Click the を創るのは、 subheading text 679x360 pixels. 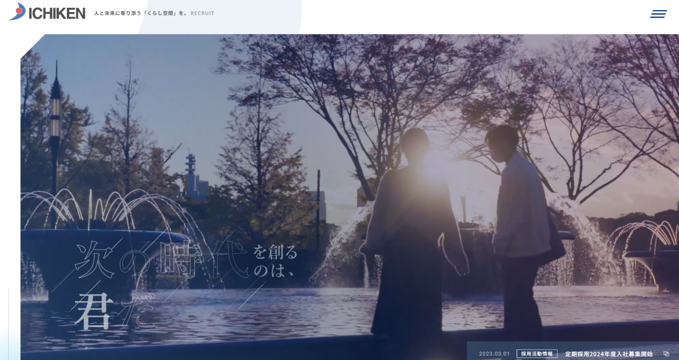[x=275, y=261]
